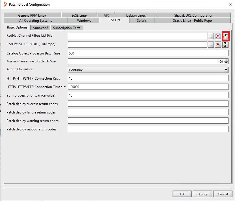Click the Catalog Object Processor Batch Size field
235x201 pixels.
click(x=148, y=53)
